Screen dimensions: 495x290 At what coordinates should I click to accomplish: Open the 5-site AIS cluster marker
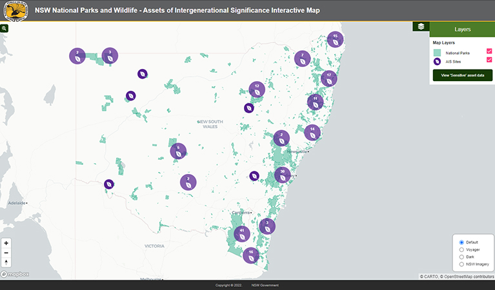(178, 151)
